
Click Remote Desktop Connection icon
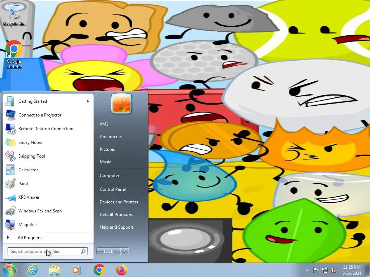10,129
